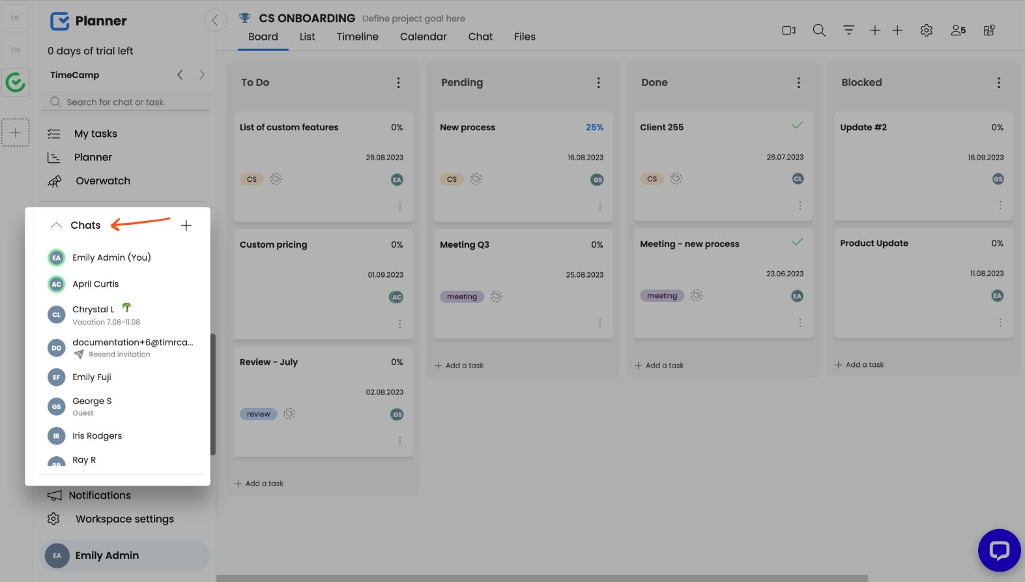This screenshot has height=582, width=1025.
Task: Open chat with April Curtis
Action: click(95, 284)
